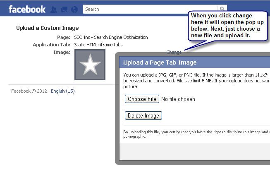The image size is (270, 180).
Task: Click the 'Page:' label
Action: tap(64, 37)
